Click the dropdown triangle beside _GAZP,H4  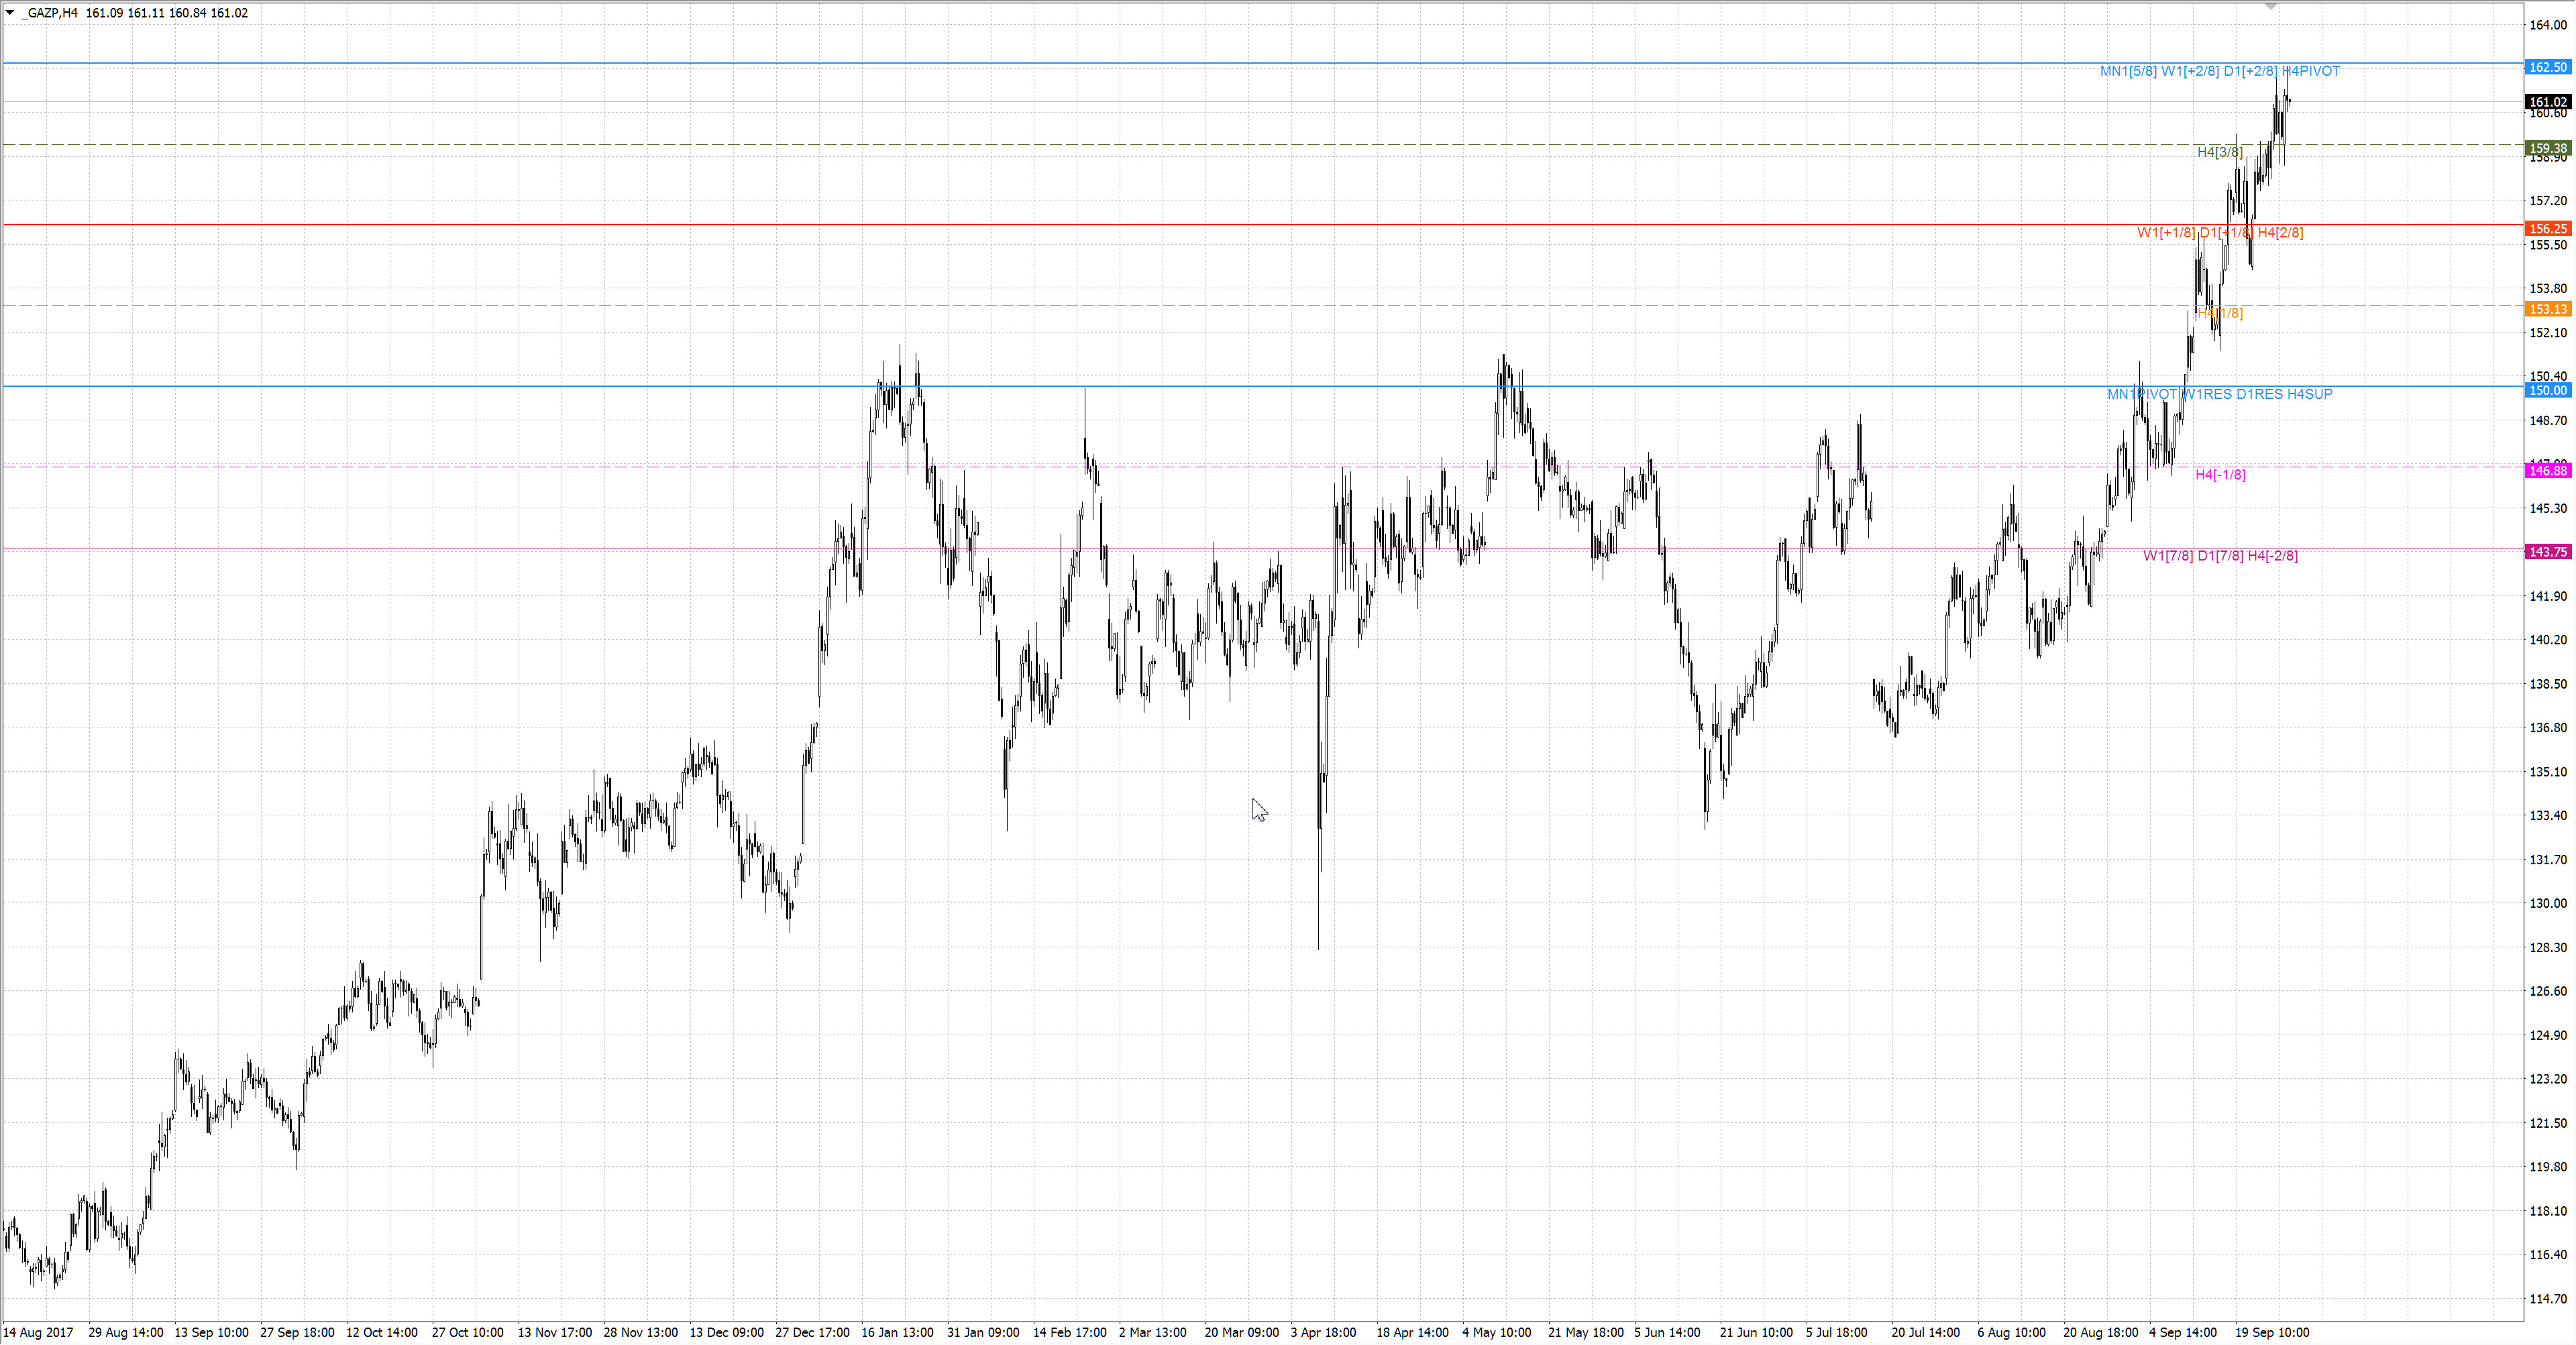(x=10, y=13)
